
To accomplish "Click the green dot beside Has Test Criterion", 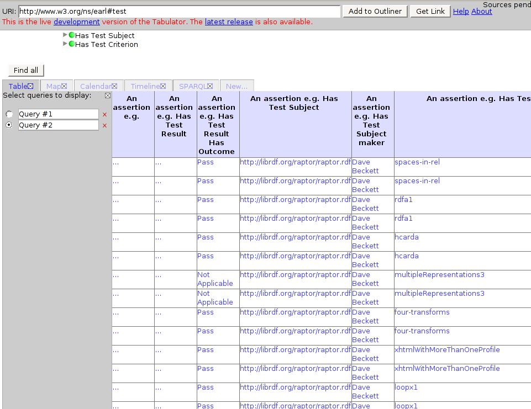I will pos(72,44).
